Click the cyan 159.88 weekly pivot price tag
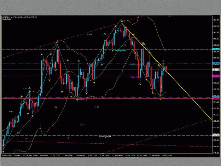This screenshot has height=166, width=221. [x=216, y=49]
